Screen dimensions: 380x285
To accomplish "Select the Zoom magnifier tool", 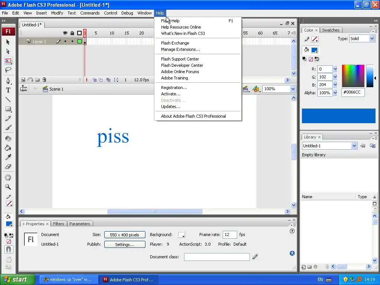I will [x=8, y=187].
